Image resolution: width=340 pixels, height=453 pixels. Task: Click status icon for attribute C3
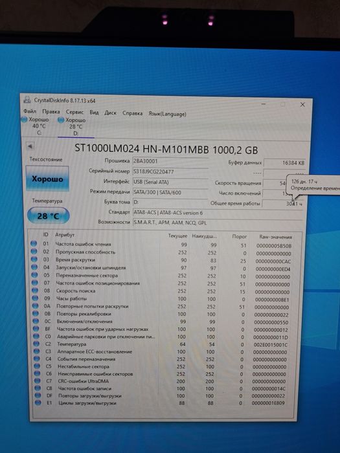(37, 351)
